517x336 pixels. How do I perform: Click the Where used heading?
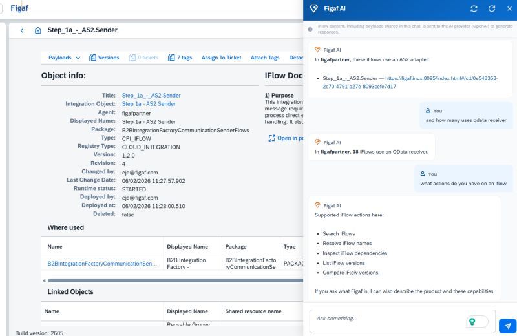click(x=66, y=227)
